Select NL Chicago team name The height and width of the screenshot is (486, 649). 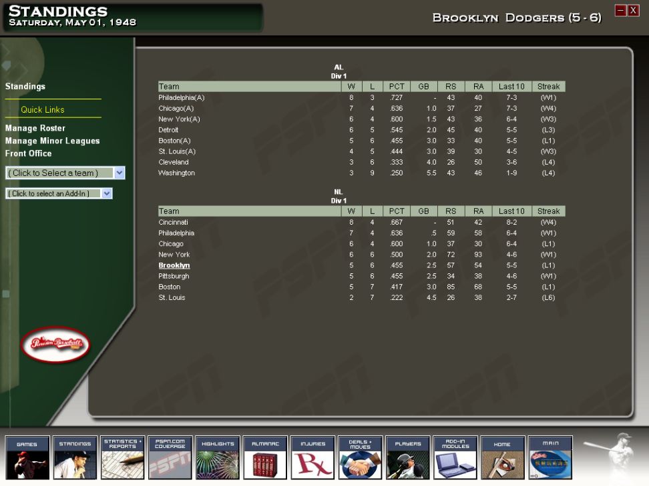point(170,244)
